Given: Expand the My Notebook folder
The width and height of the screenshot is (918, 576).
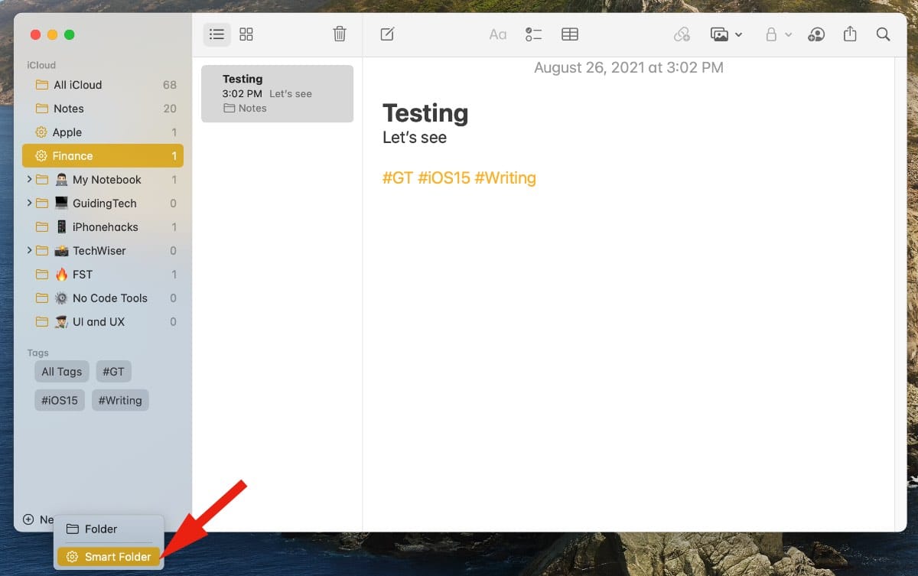Looking at the screenshot, I should tap(29, 180).
